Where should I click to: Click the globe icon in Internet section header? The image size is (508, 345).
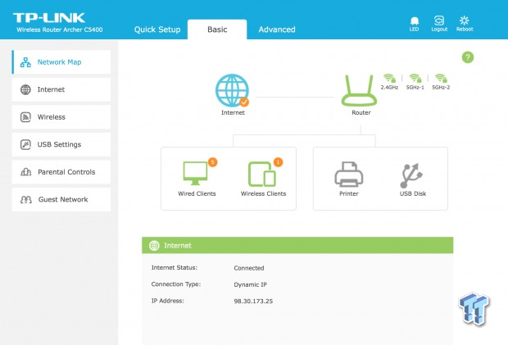(x=154, y=246)
